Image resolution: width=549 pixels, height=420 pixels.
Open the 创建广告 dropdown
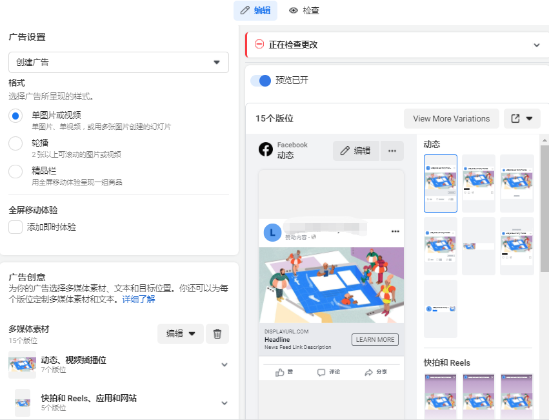[x=119, y=62]
